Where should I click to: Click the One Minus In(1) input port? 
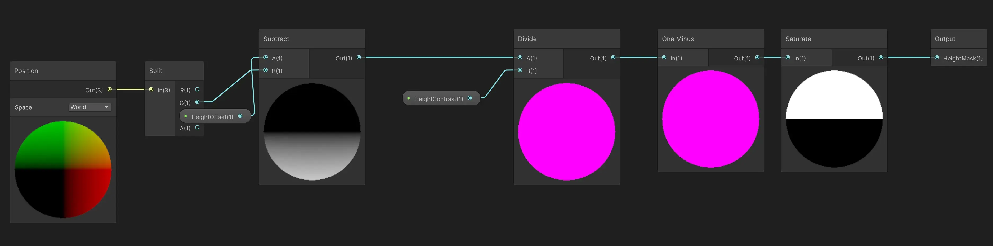[664, 58]
